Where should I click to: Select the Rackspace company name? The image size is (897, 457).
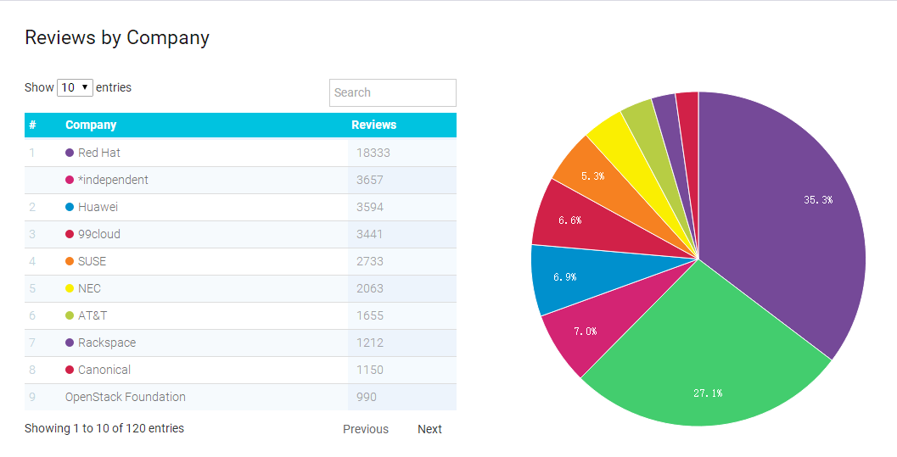click(x=107, y=343)
